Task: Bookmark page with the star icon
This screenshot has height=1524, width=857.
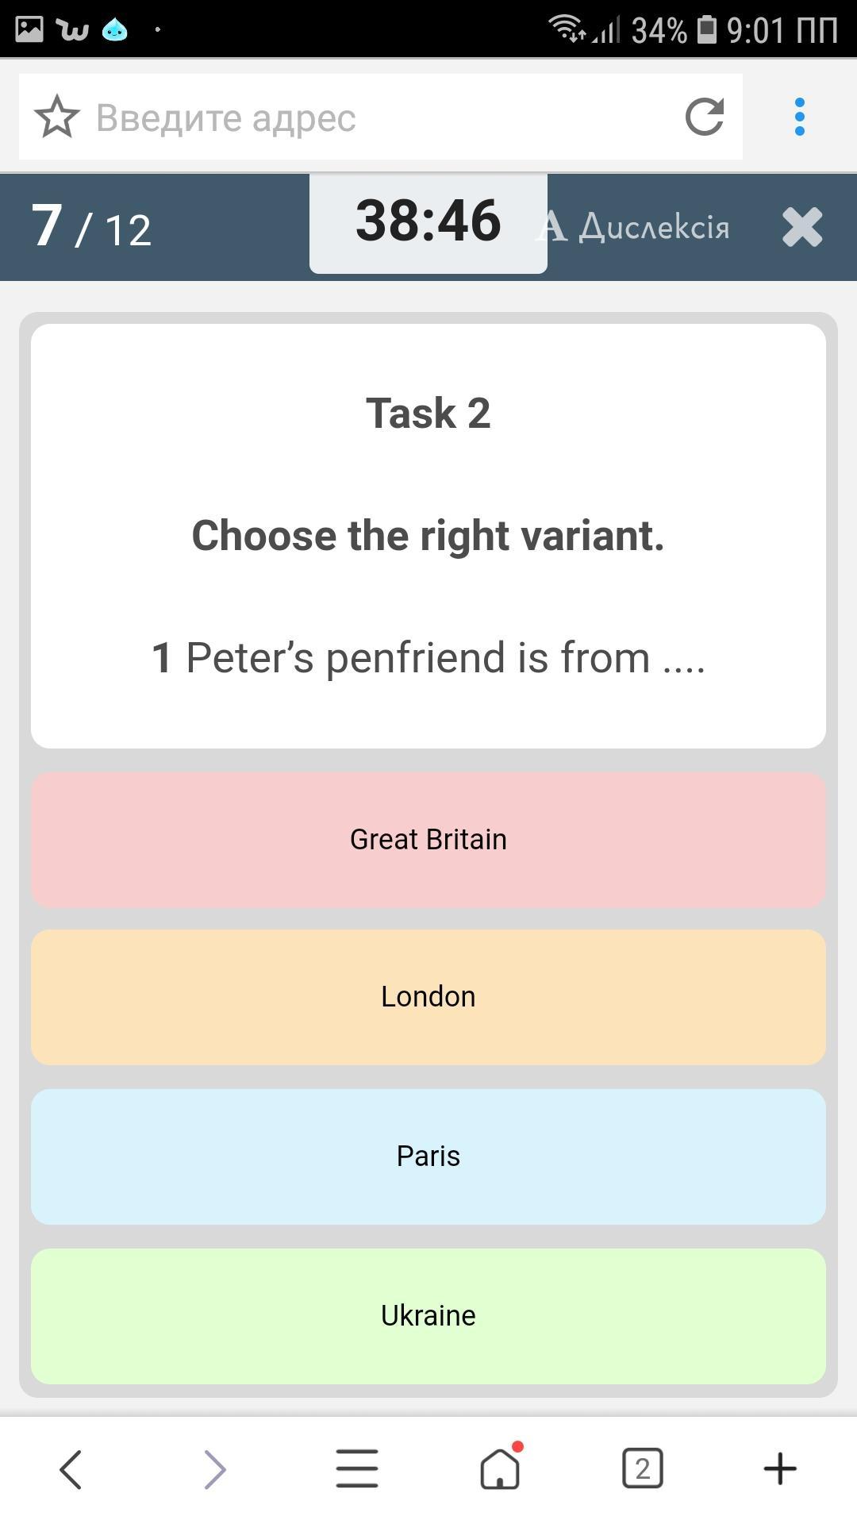Action: pos(57,117)
